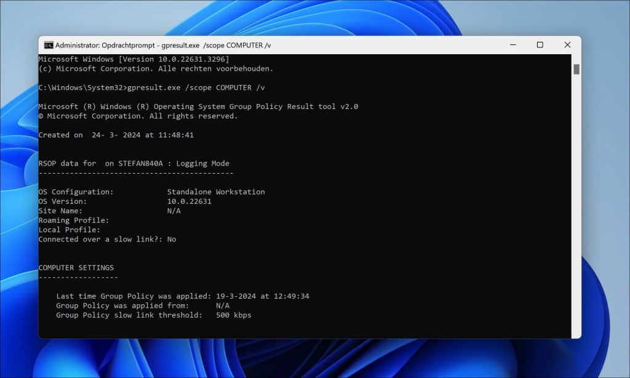Click the 'Created on 24- 3- 2024' line
630x378 pixels.
point(116,135)
